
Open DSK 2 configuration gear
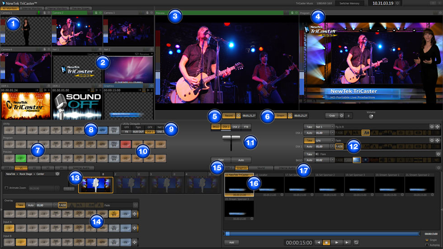[432, 127]
